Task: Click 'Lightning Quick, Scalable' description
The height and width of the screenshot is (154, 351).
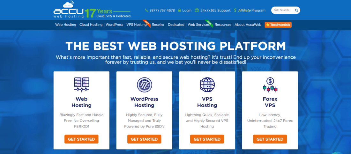Action: pos(207,121)
